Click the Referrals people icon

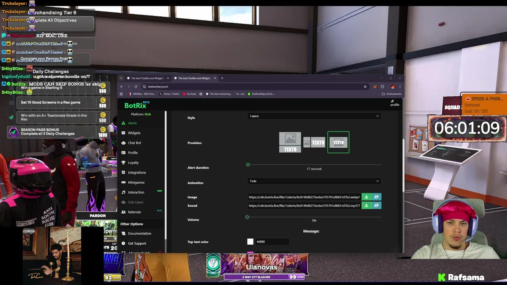pos(124,212)
